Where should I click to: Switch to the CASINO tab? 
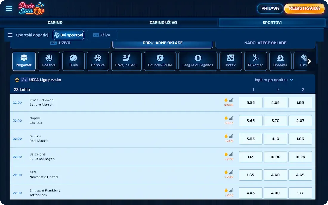coord(55,23)
